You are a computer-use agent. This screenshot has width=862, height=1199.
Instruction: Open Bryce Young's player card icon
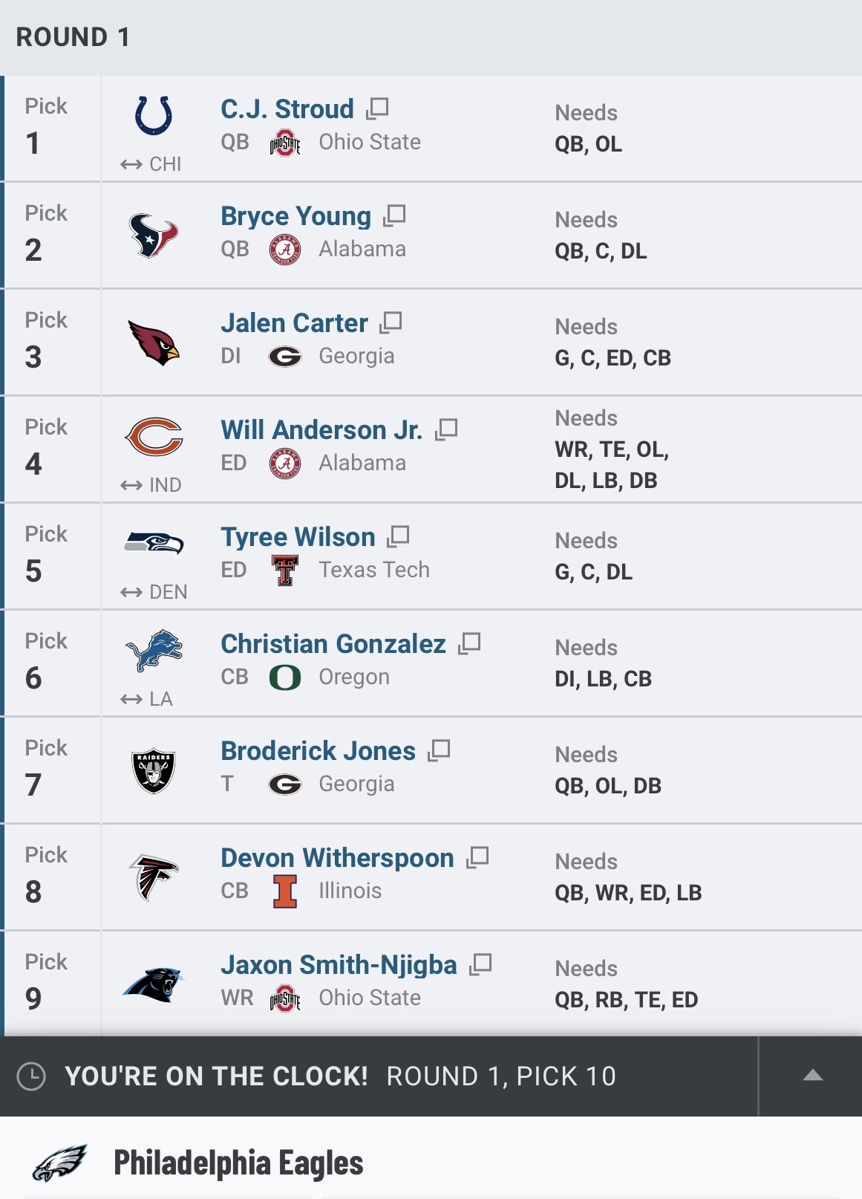click(394, 215)
